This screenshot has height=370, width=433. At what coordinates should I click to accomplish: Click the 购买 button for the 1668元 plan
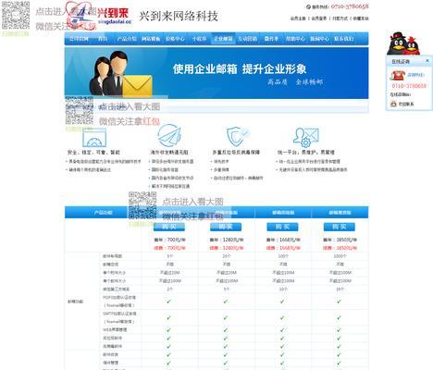click(282, 227)
